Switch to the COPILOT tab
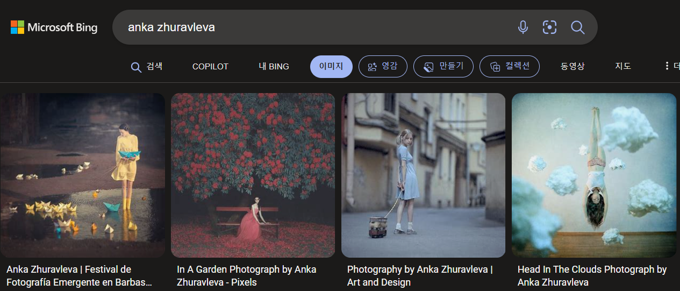The height and width of the screenshot is (291, 680). (x=210, y=67)
